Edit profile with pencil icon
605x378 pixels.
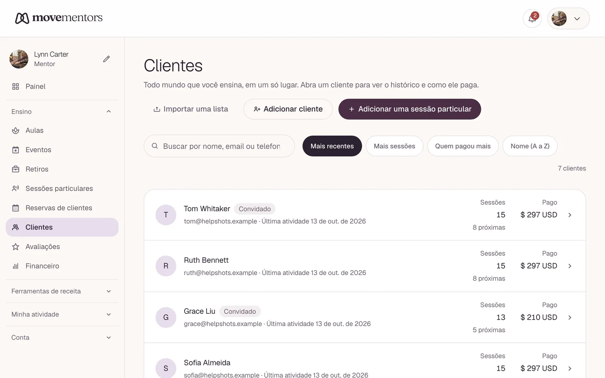click(x=107, y=59)
